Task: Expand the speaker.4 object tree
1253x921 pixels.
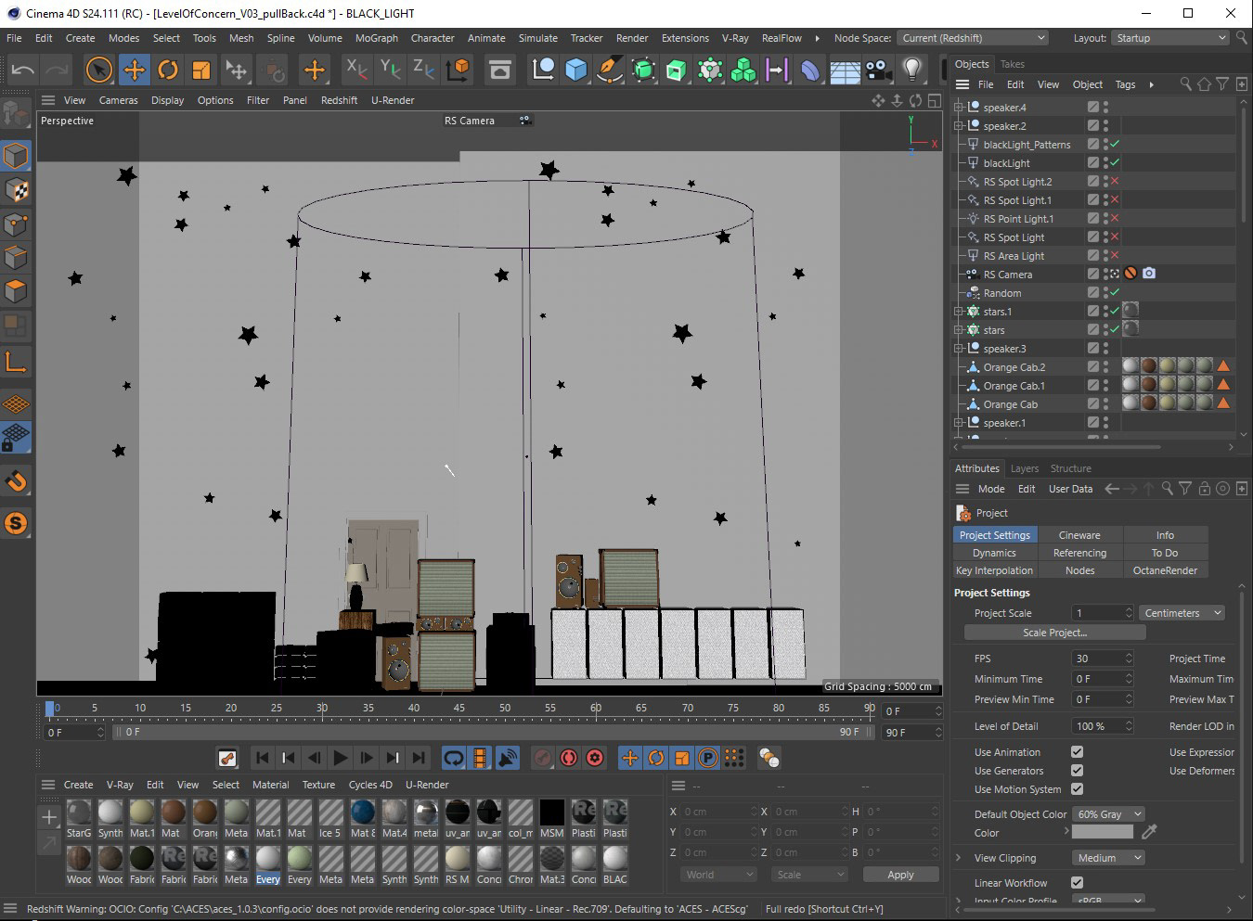Action: [x=959, y=108]
